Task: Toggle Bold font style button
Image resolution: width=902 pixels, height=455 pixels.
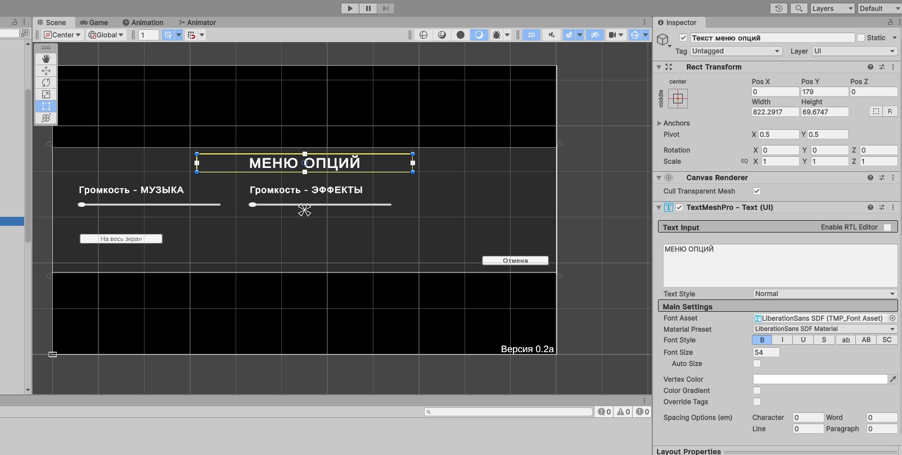Action: pyautogui.click(x=762, y=340)
